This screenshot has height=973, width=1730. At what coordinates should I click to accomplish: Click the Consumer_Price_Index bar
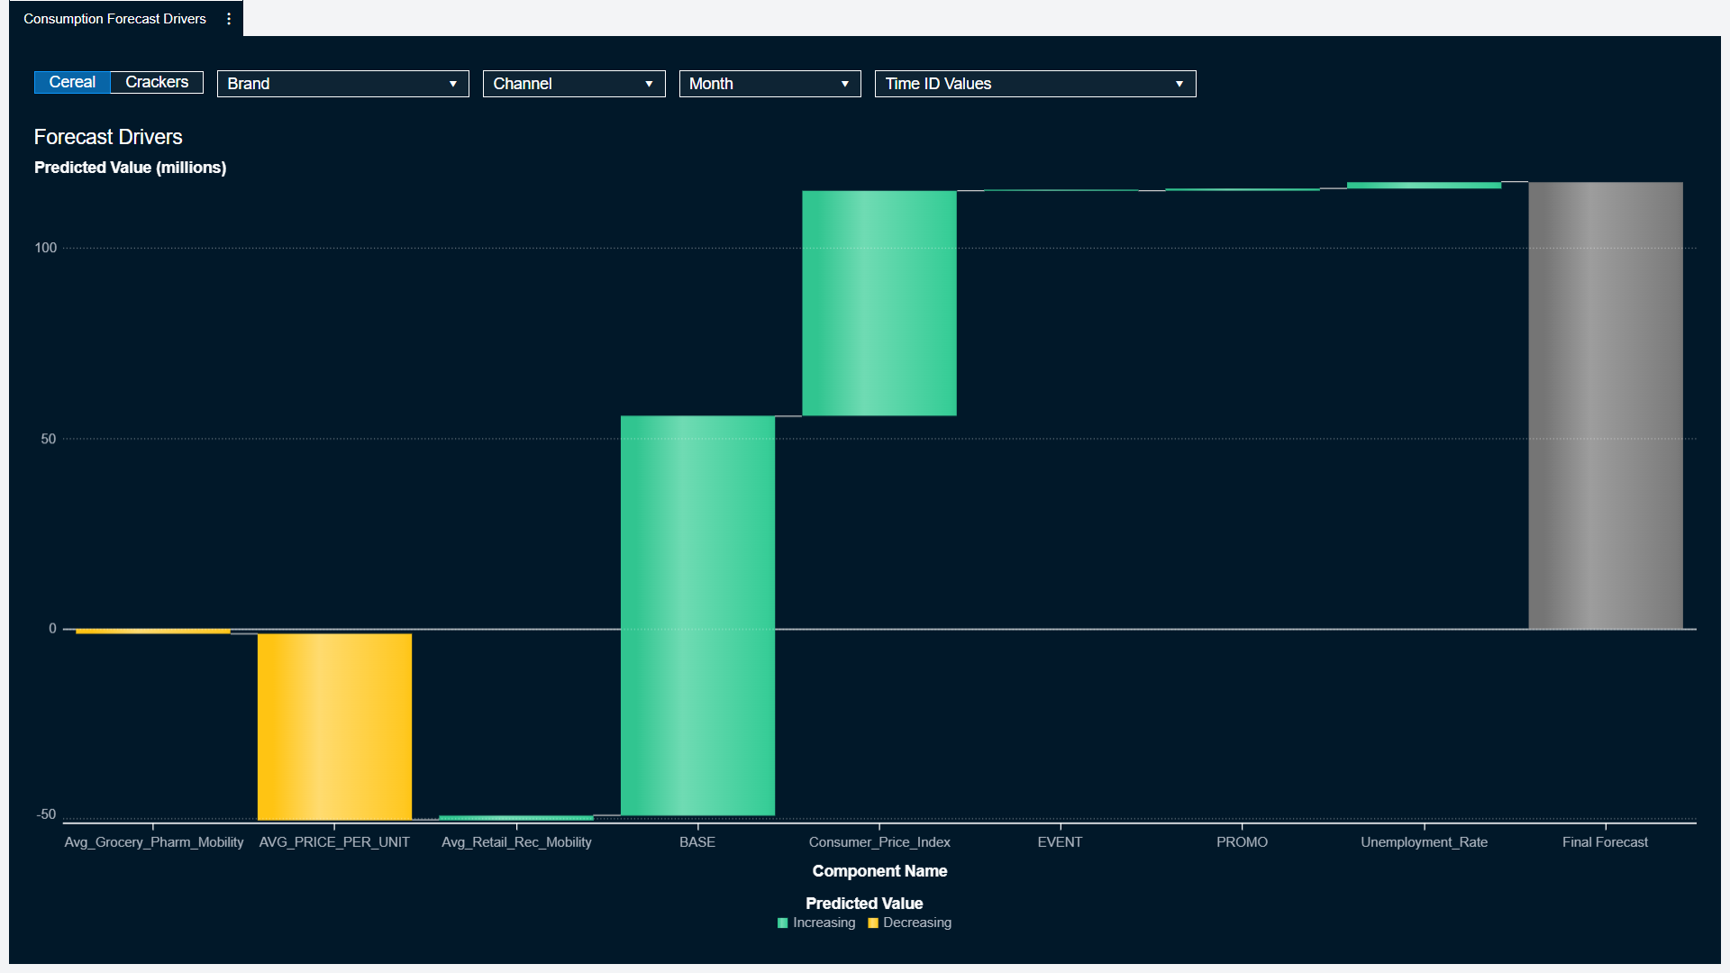[879, 302]
